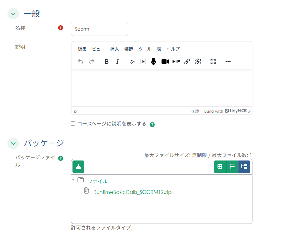
Task: Toggle fullscreen mode for the editor
Action: 213,62
